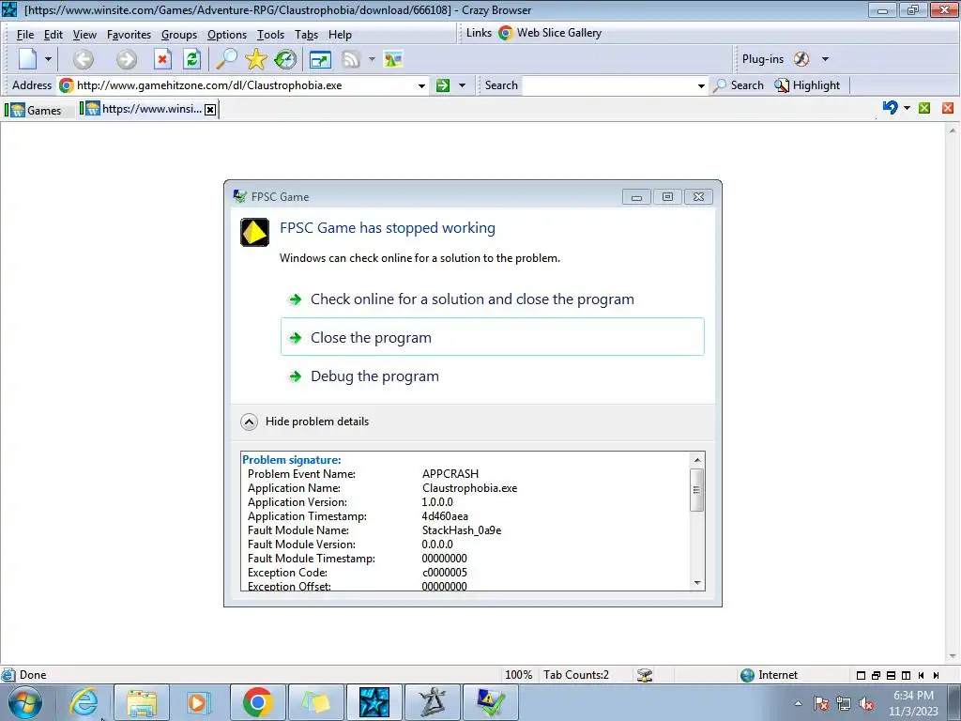Click the Internet zone globe icon

pyautogui.click(x=747, y=675)
